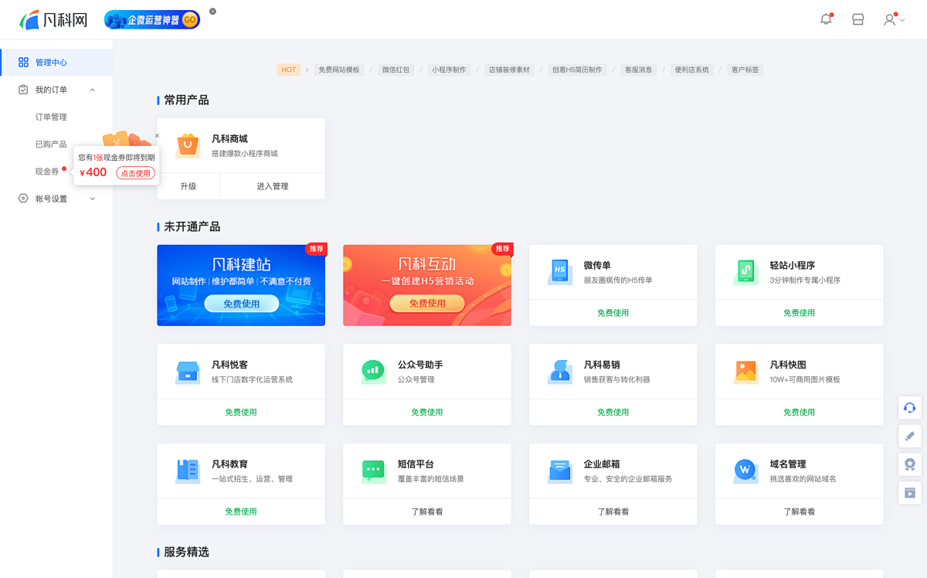Click 了解看看 under 企业邮箱
927x578 pixels.
coord(613,512)
